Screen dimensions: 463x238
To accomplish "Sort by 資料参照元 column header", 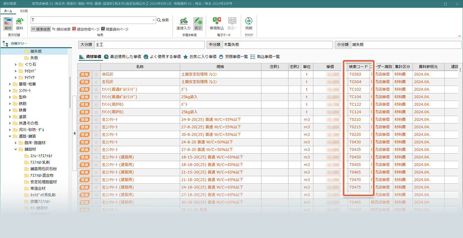I will pyautogui.click(x=428, y=67).
